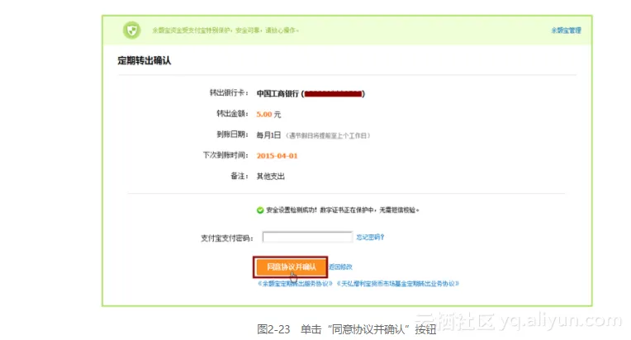Click the 下次到账时间 label
The height and width of the screenshot is (340, 631).
225,155
